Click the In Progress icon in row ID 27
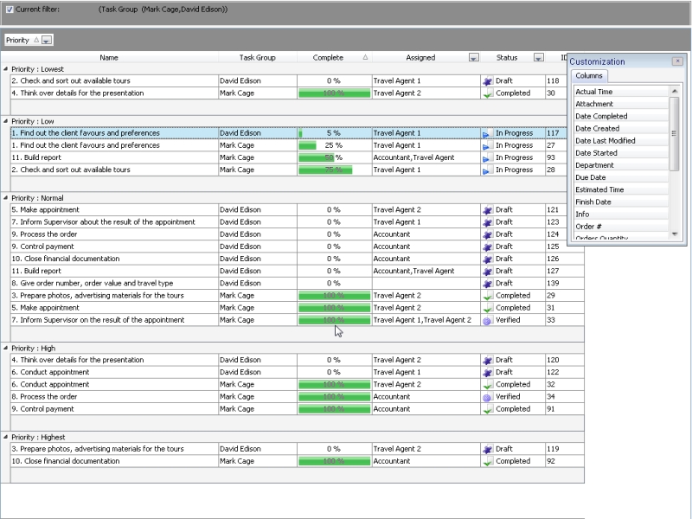Screen dimensions: 692x519 [487, 145]
